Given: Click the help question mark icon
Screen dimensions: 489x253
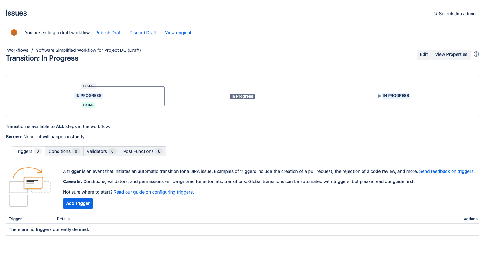Looking at the screenshot, I should click(x=476, y=54).
